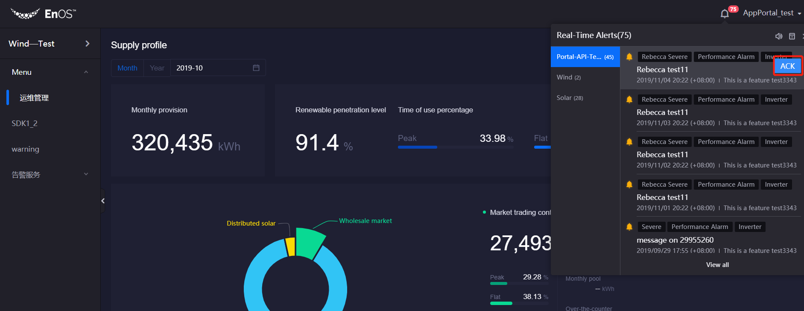
Task: Select the Solar alerts tab
Action: [x=570, y=98]
